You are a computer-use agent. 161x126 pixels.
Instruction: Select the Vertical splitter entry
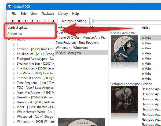pos(31,28)
